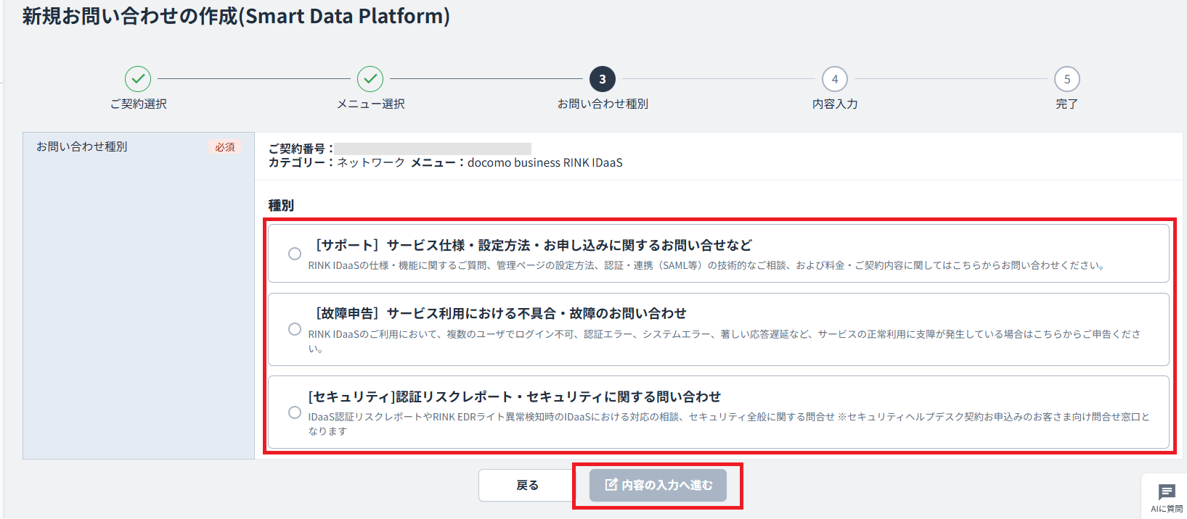Viewport: 1187px width, 519px height.
Task: Choose the サービス利用における不具合・故障 option card
Action: click(x=719, y=329)
